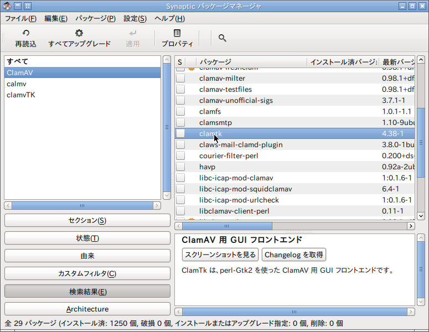Click the Get Changelog (Changelog を取得) button
This screenshot has width=429, height=332.
point(294,255)
